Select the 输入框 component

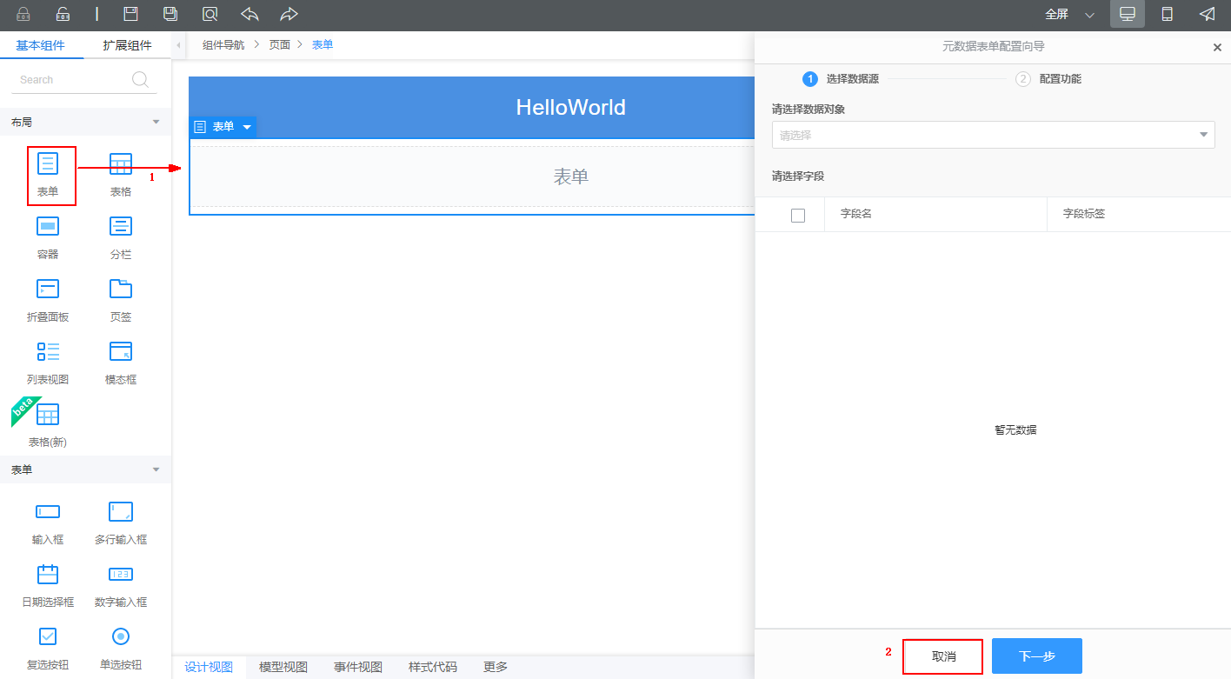click(x=48, y=523)
